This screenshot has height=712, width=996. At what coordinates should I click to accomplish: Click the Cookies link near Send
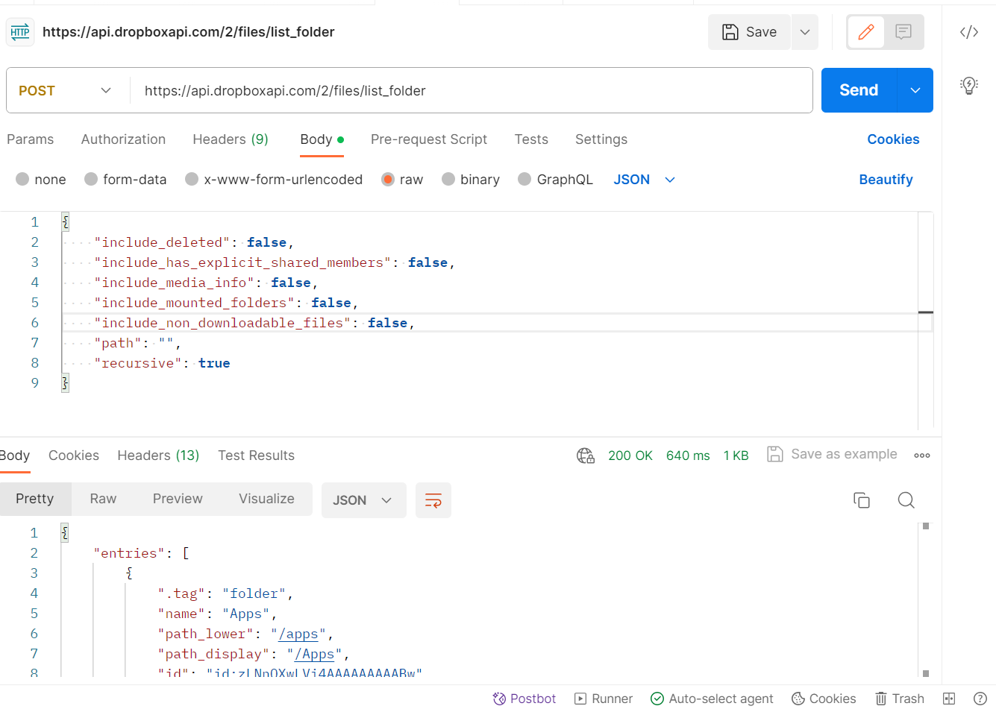(x=893, y=139)
